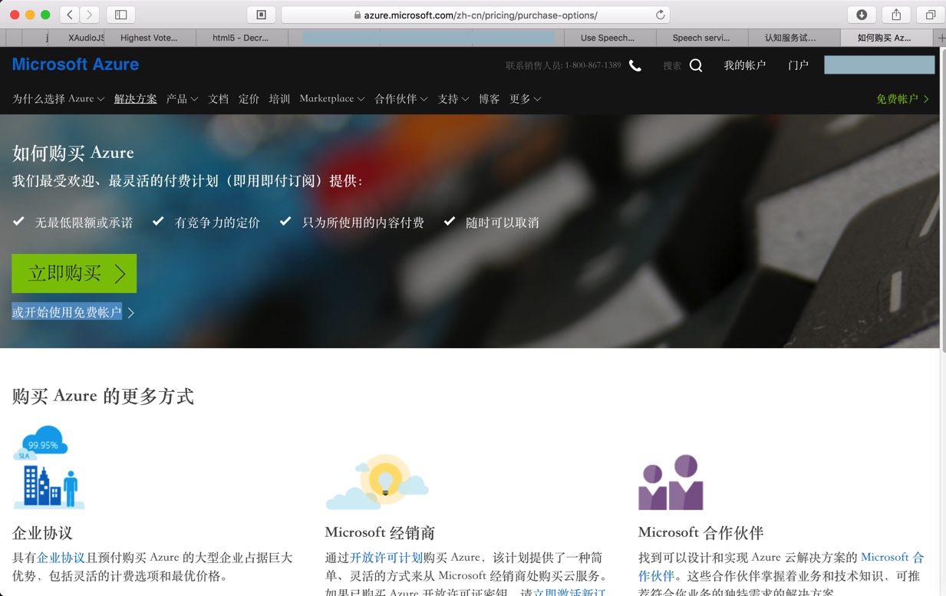The image size is (946, 596).
Task: Open the 解决方案 nav item
Action: (x=136, y=99)
